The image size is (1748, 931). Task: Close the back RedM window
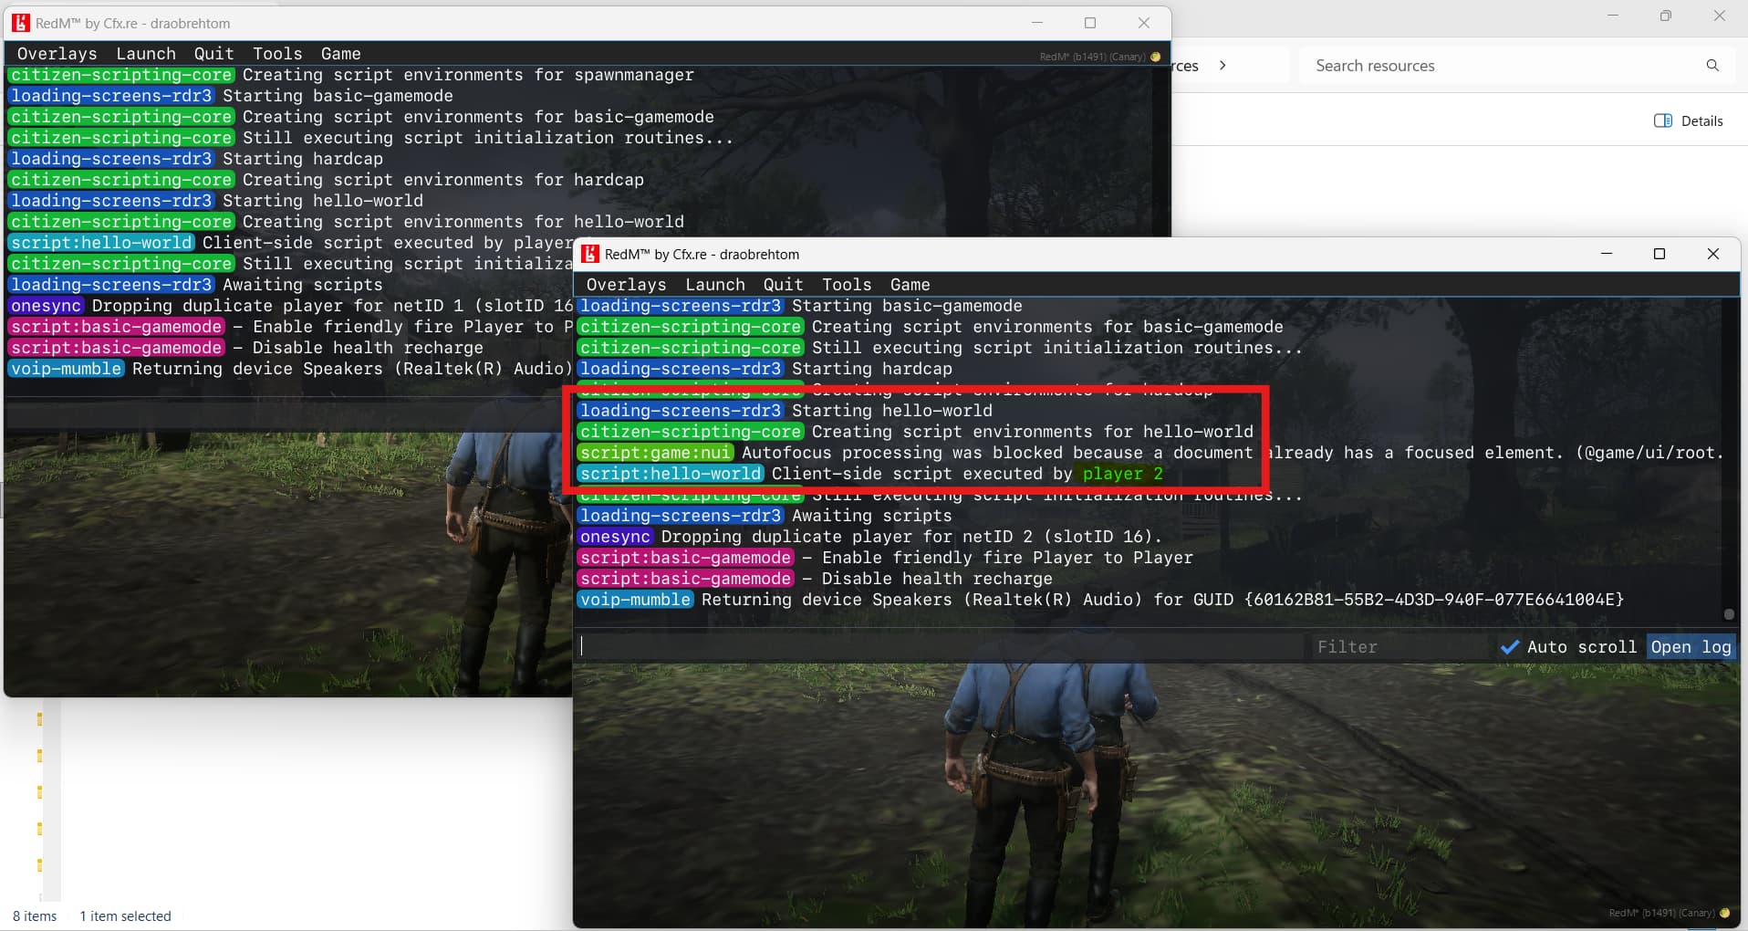point(1143,23)
